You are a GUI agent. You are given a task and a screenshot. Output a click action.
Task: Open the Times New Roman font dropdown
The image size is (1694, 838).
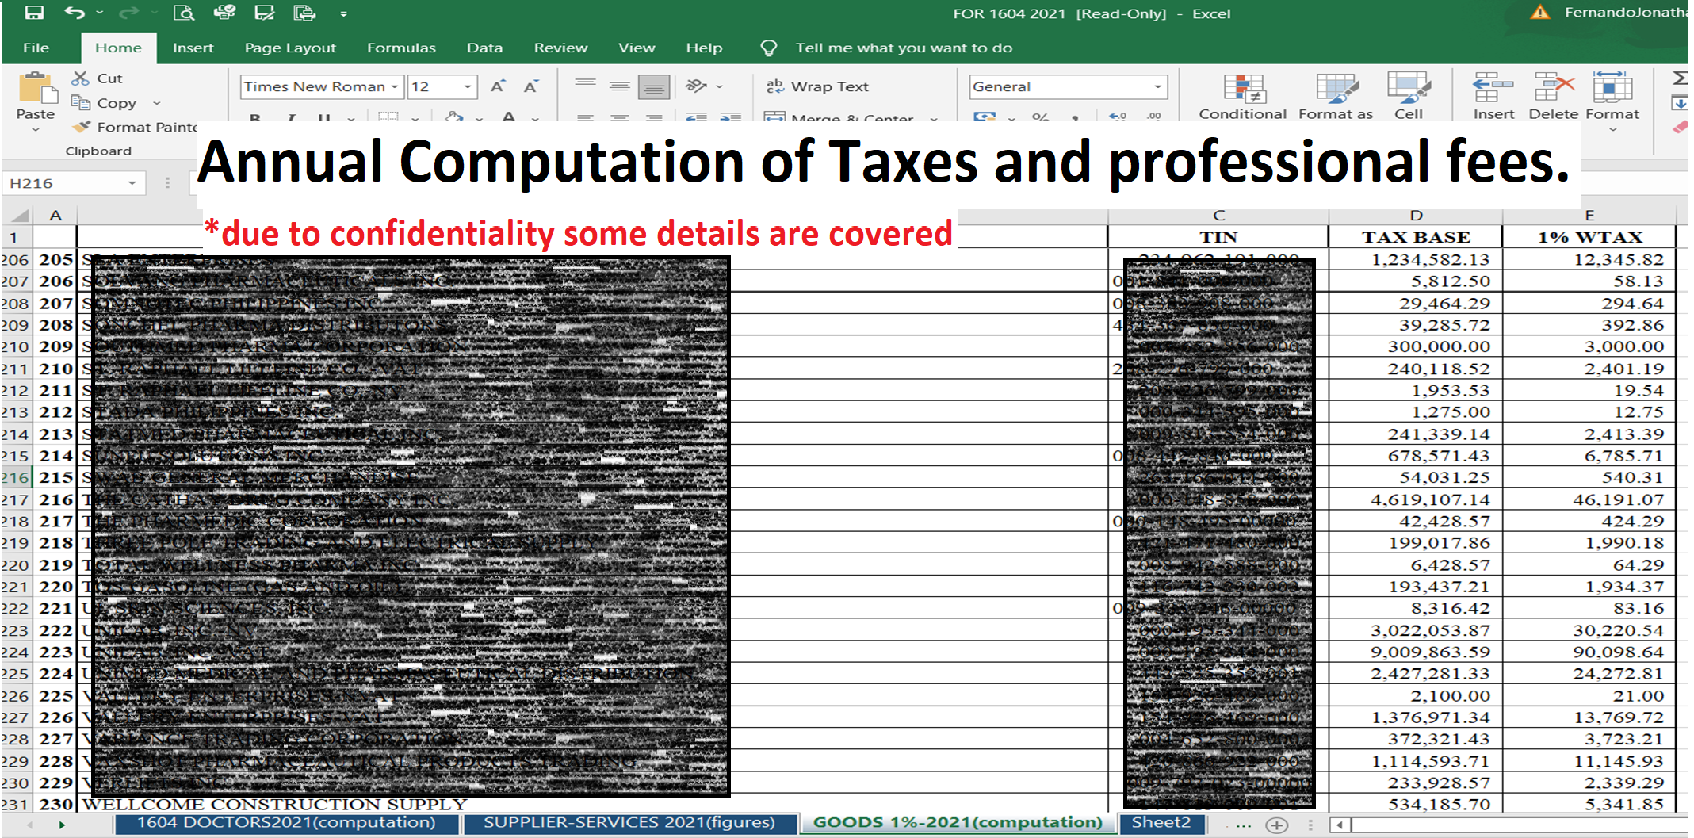[395, 86]
